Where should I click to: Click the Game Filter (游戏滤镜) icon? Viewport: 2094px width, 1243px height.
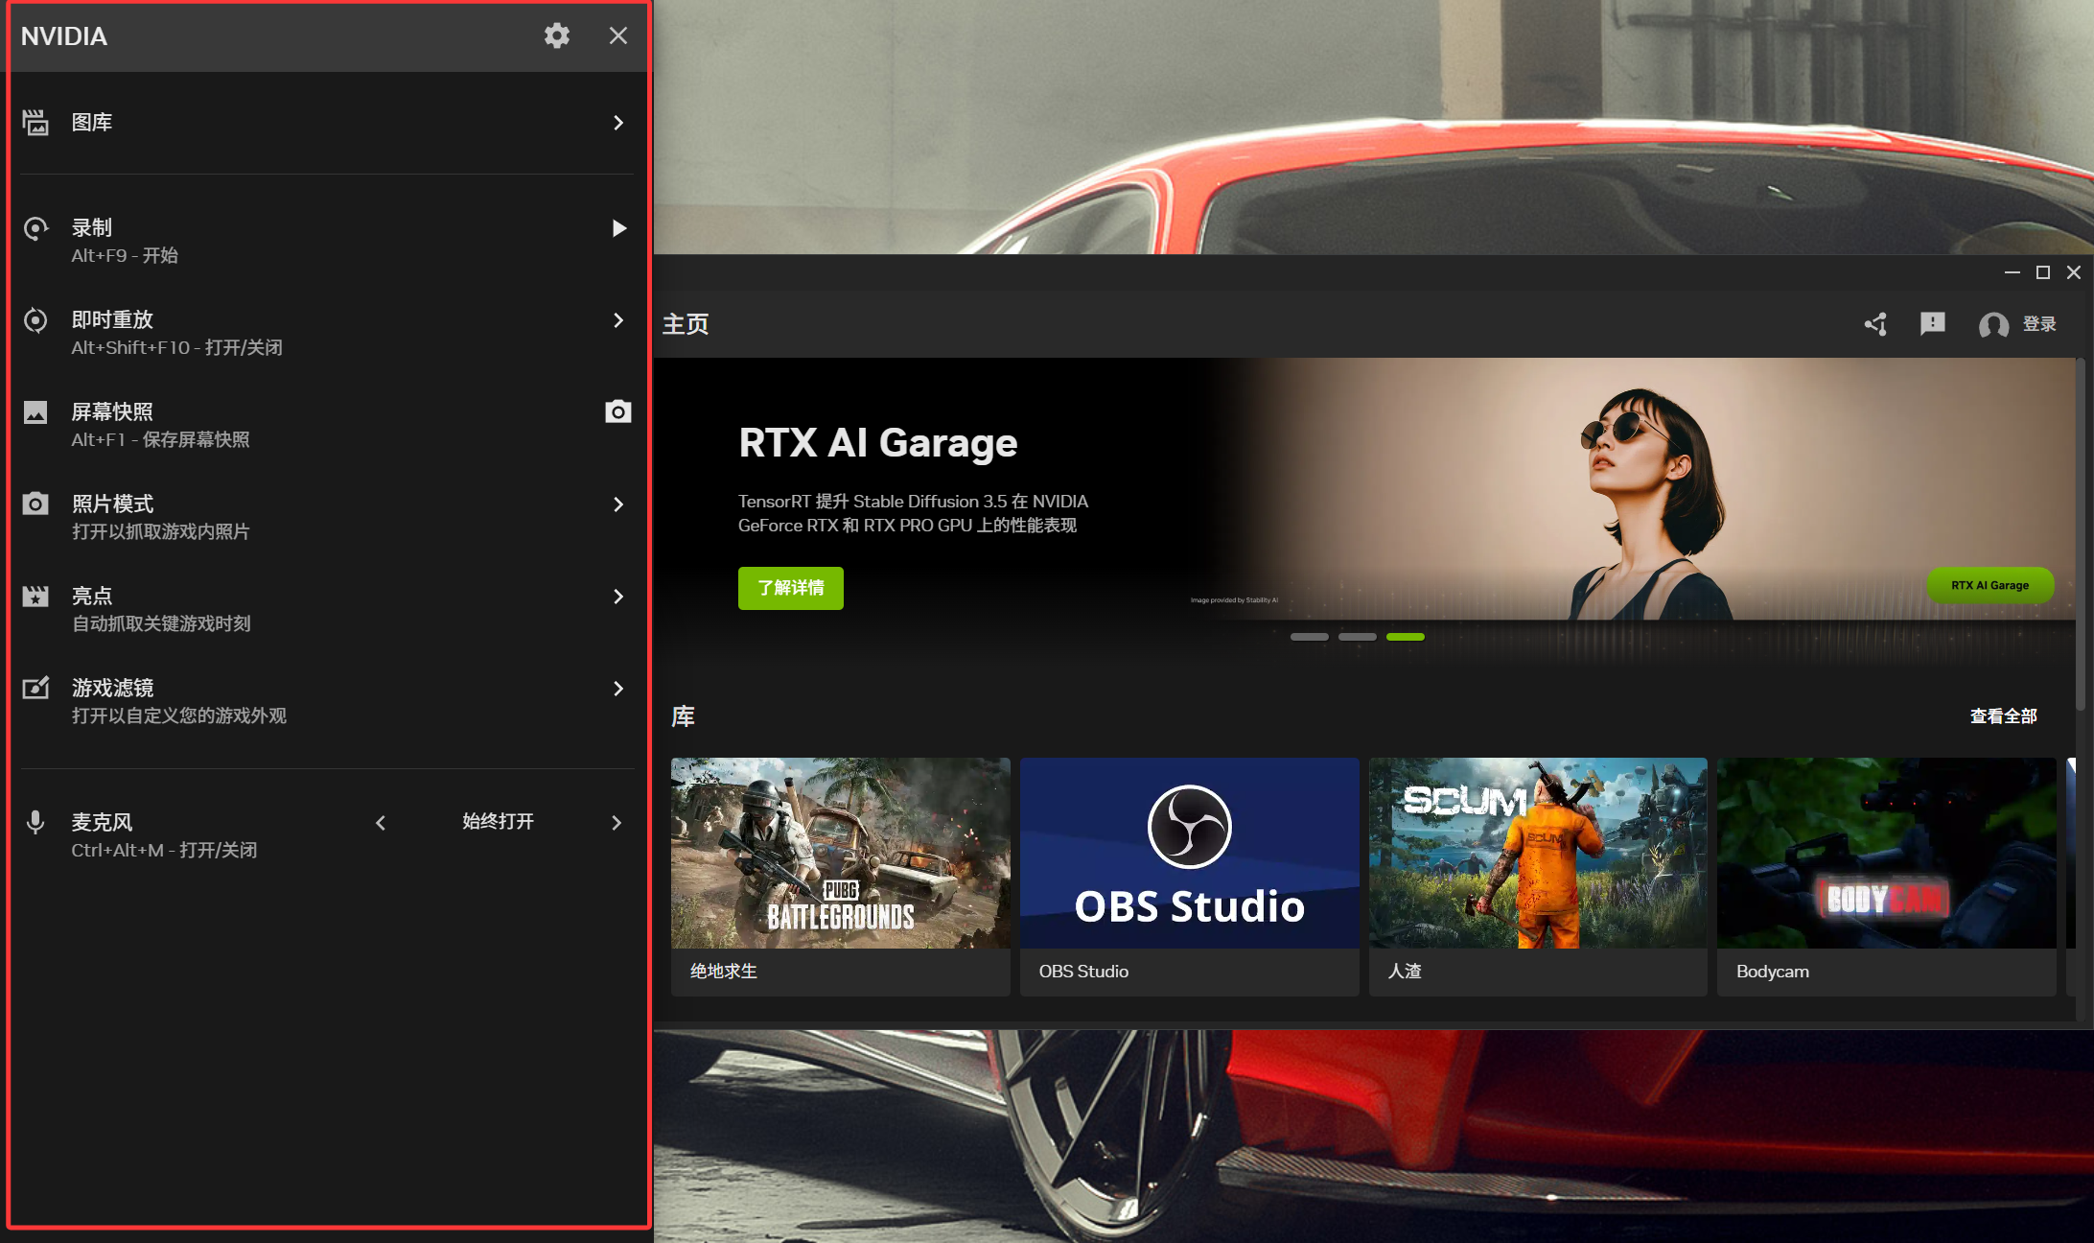pos(35,688)
